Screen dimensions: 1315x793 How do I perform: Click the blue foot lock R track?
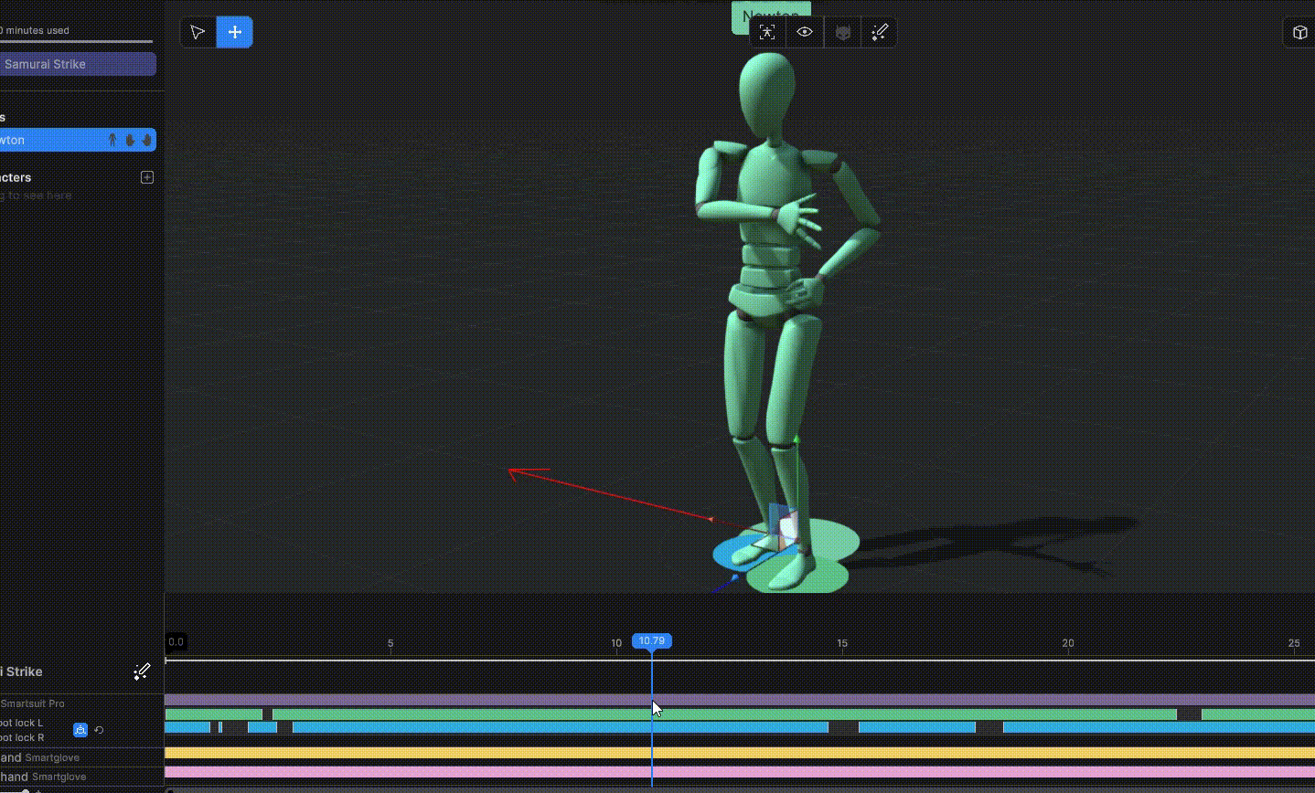(x=740, y=728)
